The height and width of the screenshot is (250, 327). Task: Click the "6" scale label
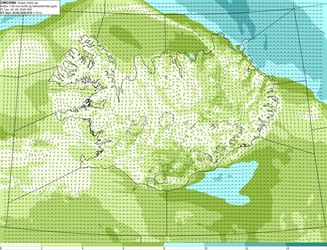123,248
